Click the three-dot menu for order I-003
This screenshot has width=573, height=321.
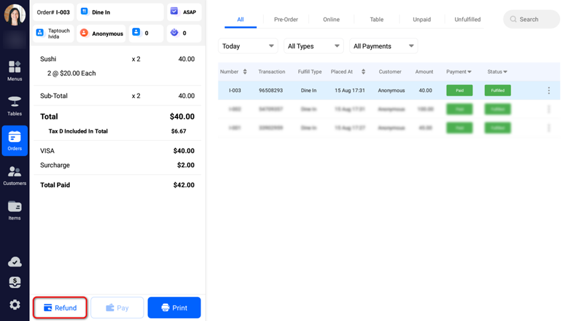click(x=548, y=90)
